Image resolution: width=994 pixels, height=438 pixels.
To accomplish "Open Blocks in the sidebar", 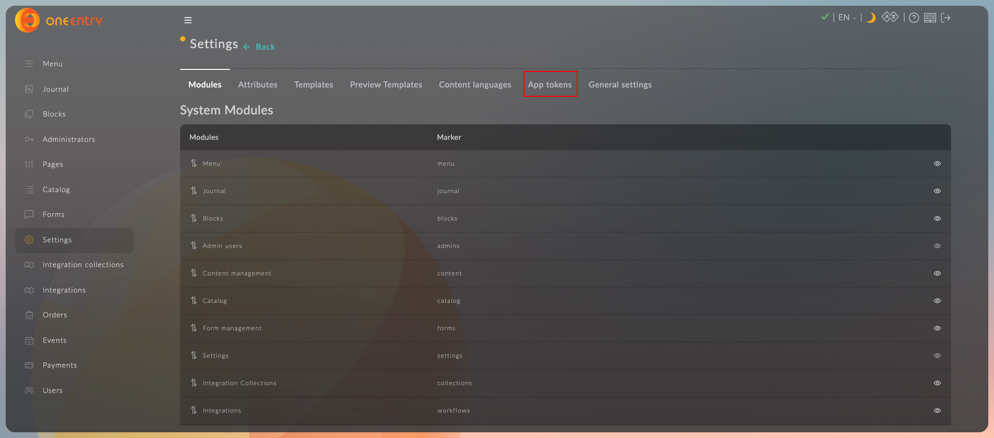I will [74, 114].
